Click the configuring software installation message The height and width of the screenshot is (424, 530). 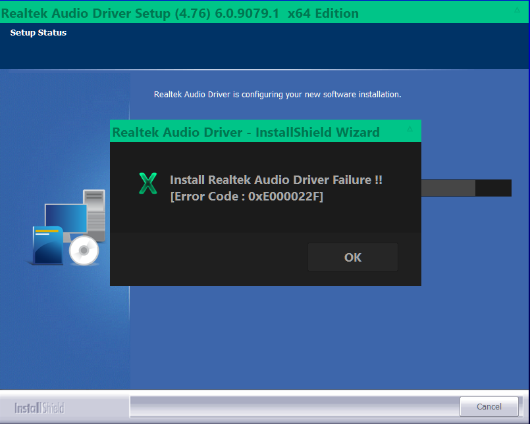pyautogui.click(x=277, y=94)
